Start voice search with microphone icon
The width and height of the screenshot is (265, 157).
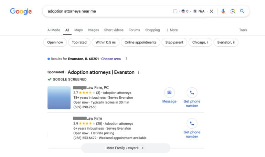(x=223, y=11)
